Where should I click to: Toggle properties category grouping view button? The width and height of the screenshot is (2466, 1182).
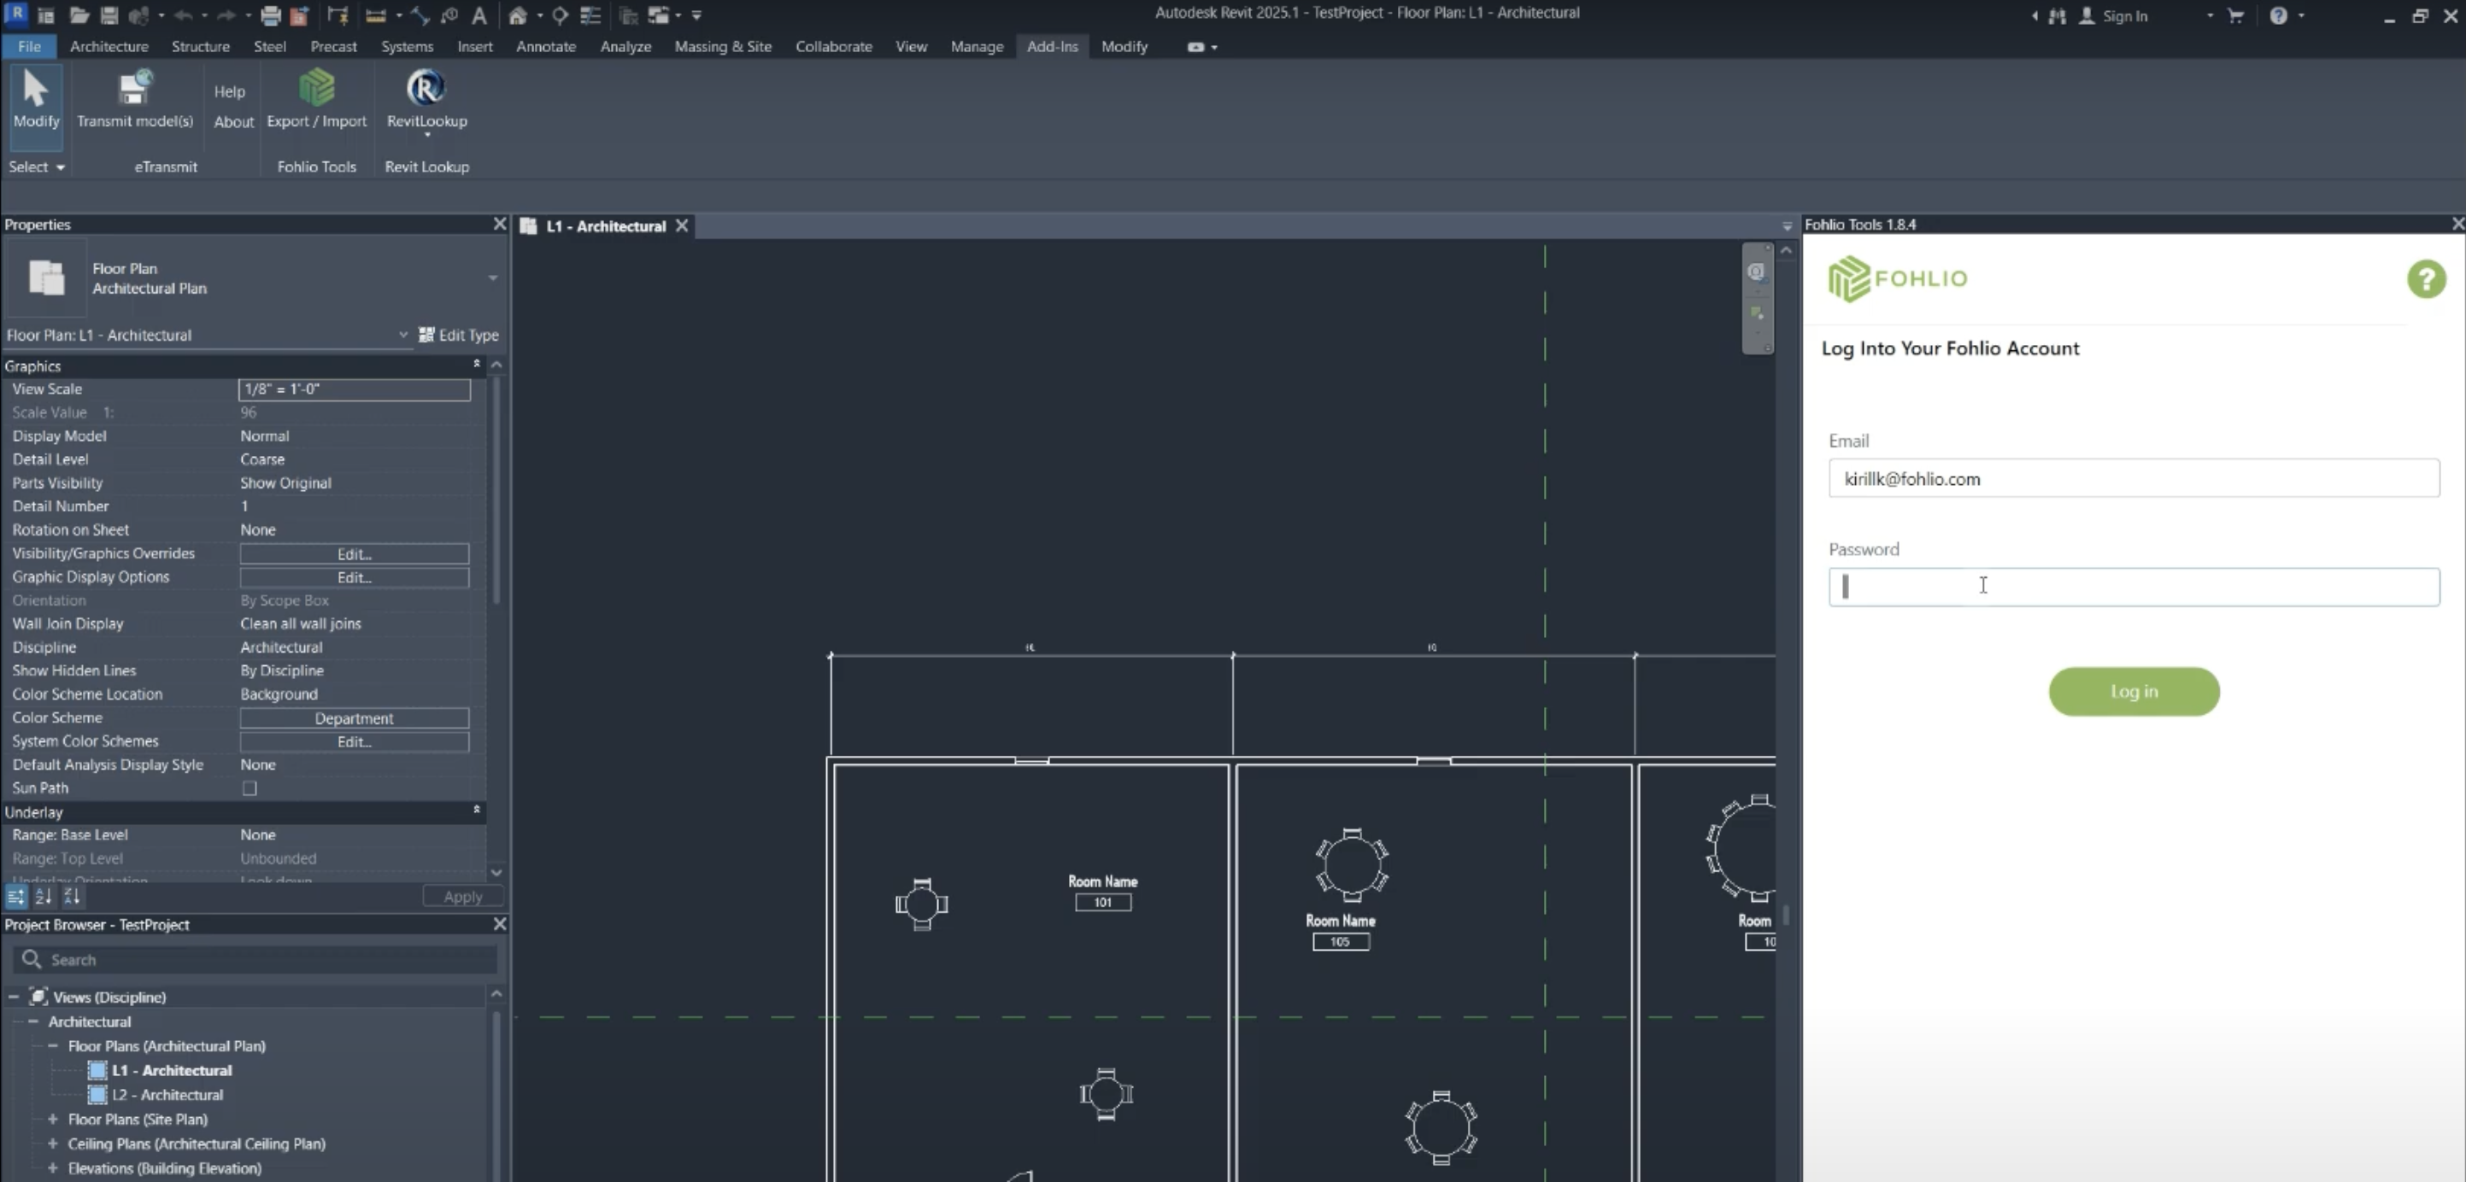click(15, 897)
